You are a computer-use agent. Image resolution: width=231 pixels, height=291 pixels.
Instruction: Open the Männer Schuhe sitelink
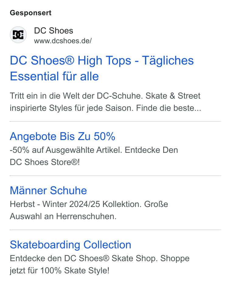[x=48, y=191]
